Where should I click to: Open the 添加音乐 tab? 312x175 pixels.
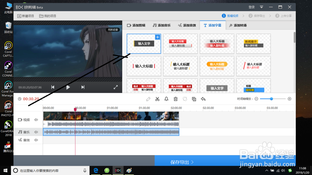coord(162,26)
